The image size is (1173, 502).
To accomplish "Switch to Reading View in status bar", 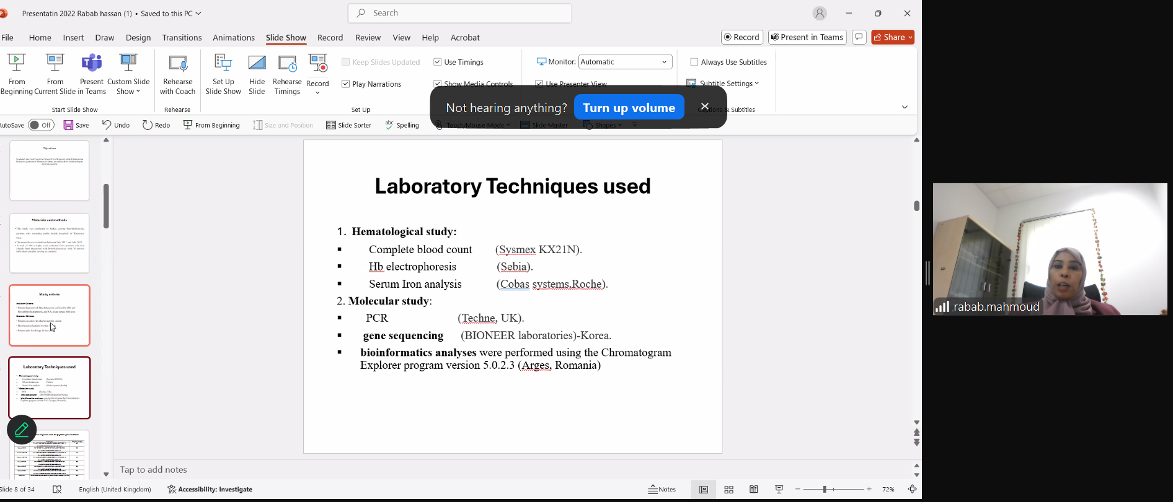I will coord(754,489).
